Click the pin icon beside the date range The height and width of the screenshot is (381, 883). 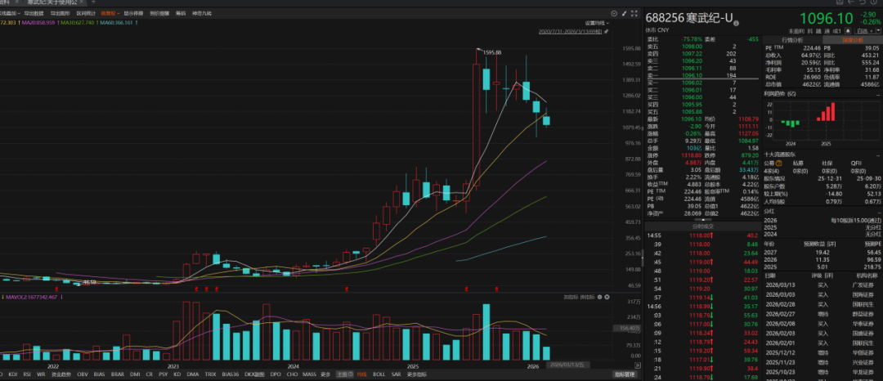tap(606, 32)
